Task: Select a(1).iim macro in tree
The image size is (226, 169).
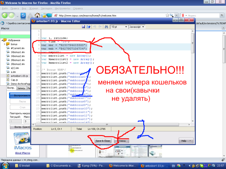Action: click(15, 68)
